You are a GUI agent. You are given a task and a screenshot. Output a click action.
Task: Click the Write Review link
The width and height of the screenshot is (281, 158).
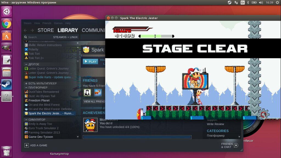point(215,124)
